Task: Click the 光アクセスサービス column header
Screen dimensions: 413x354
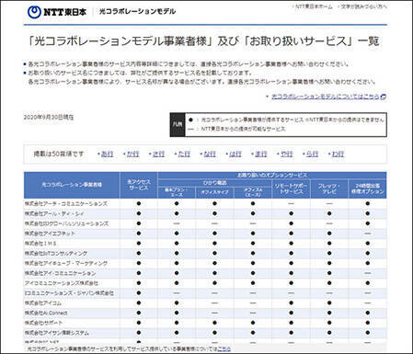Action: 139,185
